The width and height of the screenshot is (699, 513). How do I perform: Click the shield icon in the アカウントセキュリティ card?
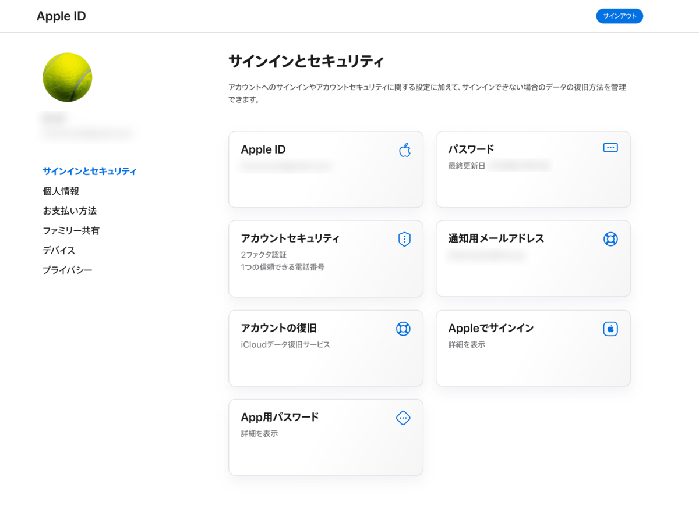coord(404,239)
